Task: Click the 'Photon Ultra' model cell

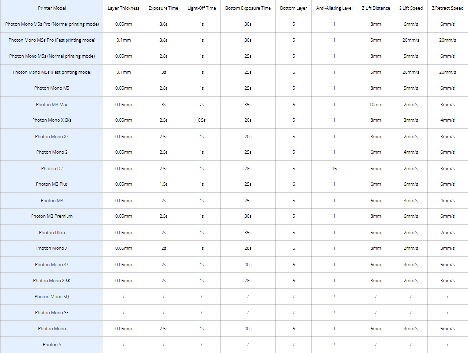Action: coord(52,232)
